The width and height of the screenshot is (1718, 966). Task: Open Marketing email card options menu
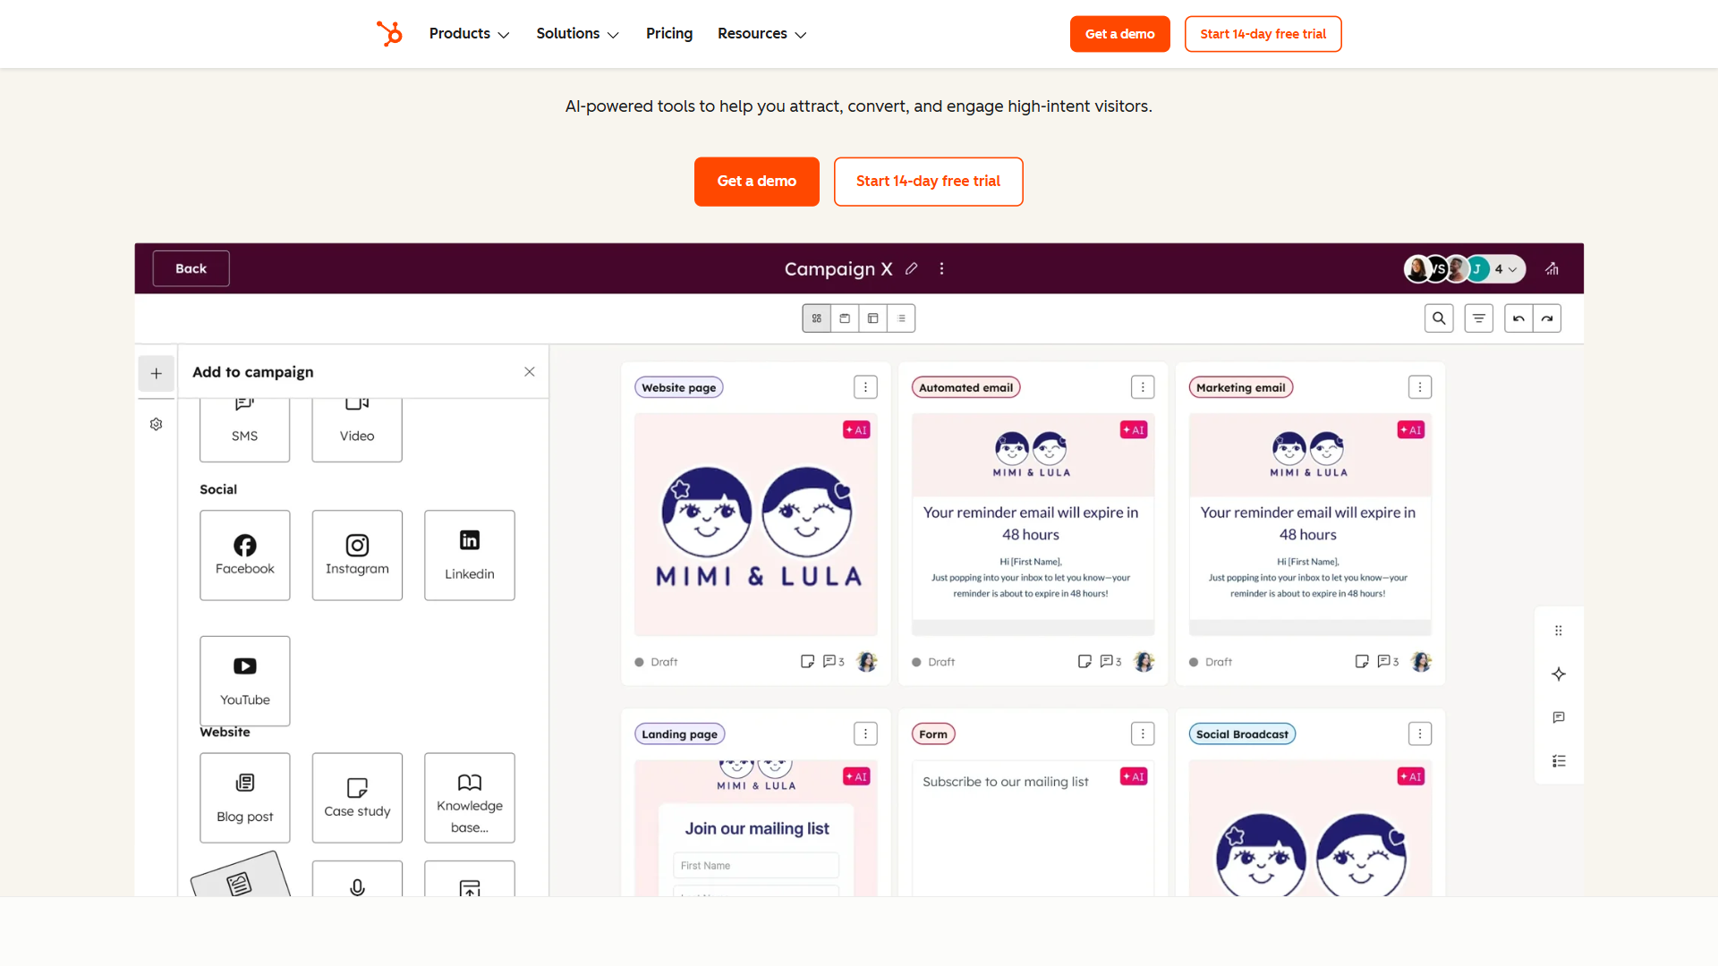coord(1420,387)
